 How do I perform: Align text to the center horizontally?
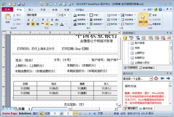33,24
